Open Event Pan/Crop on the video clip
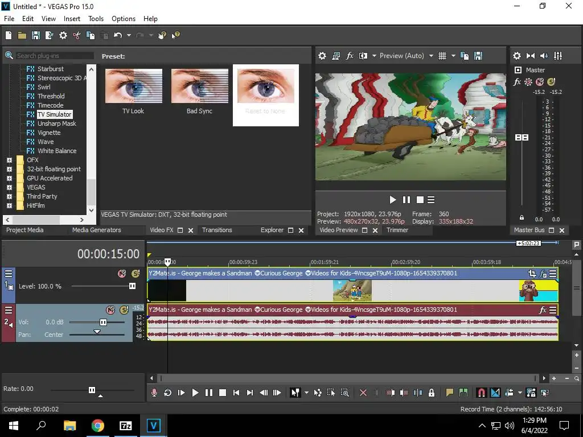Image resolution: width=583 pixels, height=437 pixels. point(532,274)
